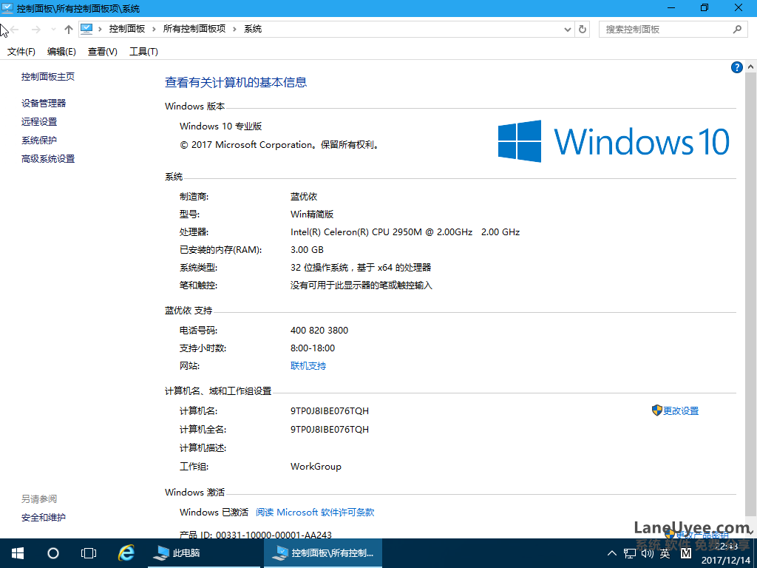
Task: Select 所有控制面板项 breadcrumb segment
Action: [194, 29]
